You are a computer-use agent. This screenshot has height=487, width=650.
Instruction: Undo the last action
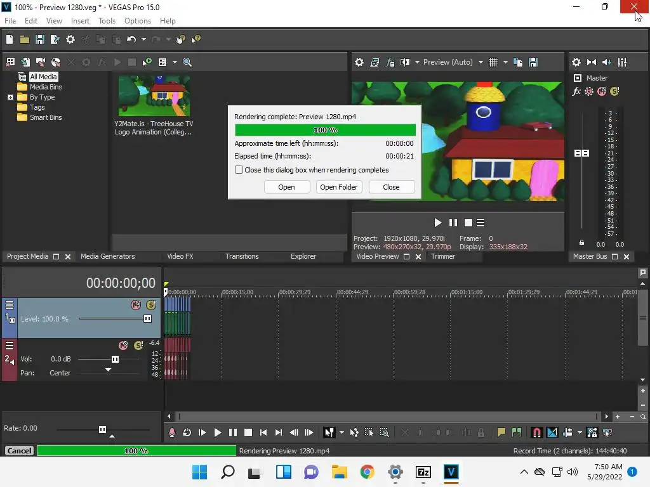[x=131, y=39]
